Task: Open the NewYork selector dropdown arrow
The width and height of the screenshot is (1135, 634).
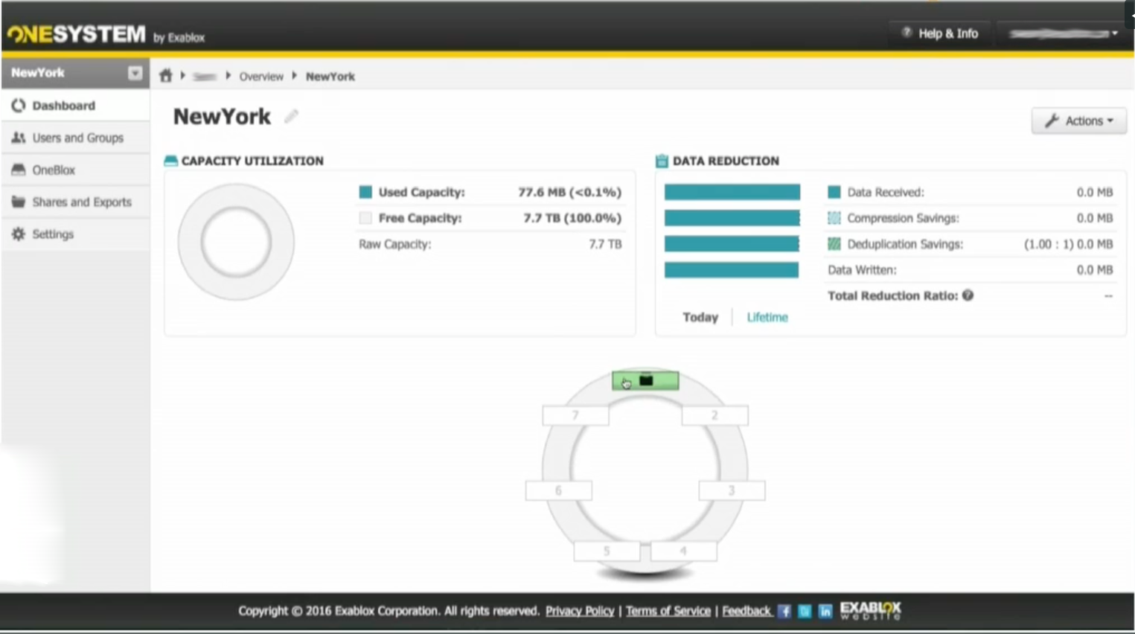Action: pyautogui.click(x=135, y=73)
